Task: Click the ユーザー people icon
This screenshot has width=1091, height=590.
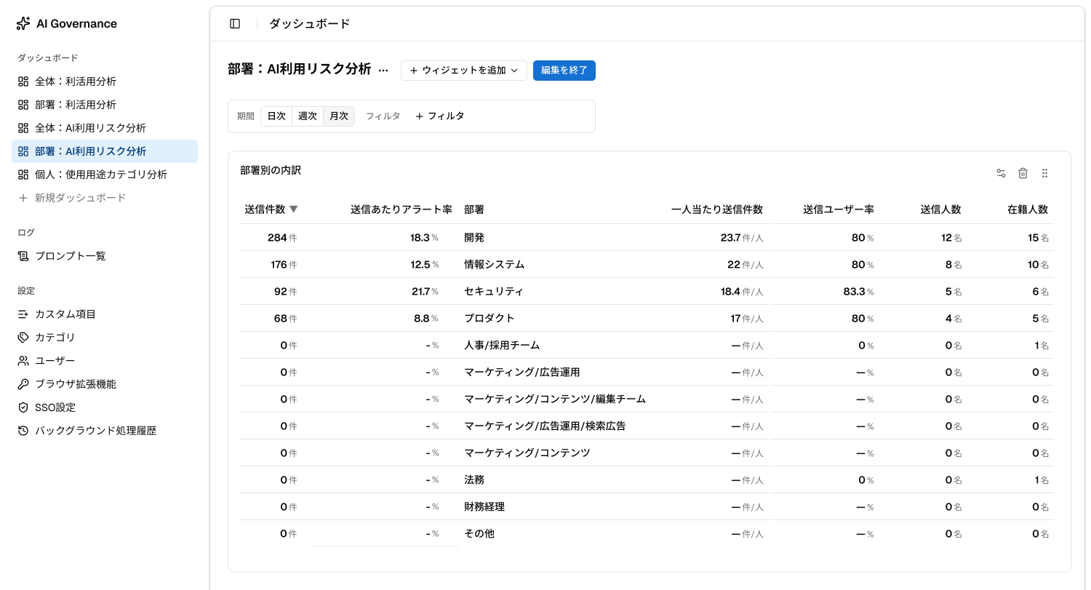Action: pos(23,361)
